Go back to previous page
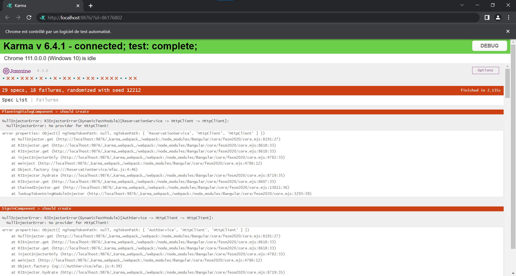The image size is (516, 276). [7, 17]
